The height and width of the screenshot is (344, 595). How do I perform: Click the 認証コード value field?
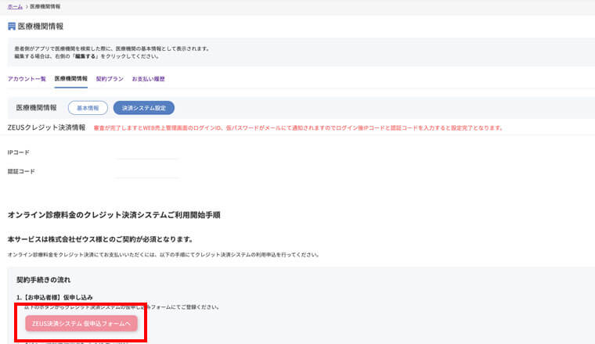coord(147,172)
